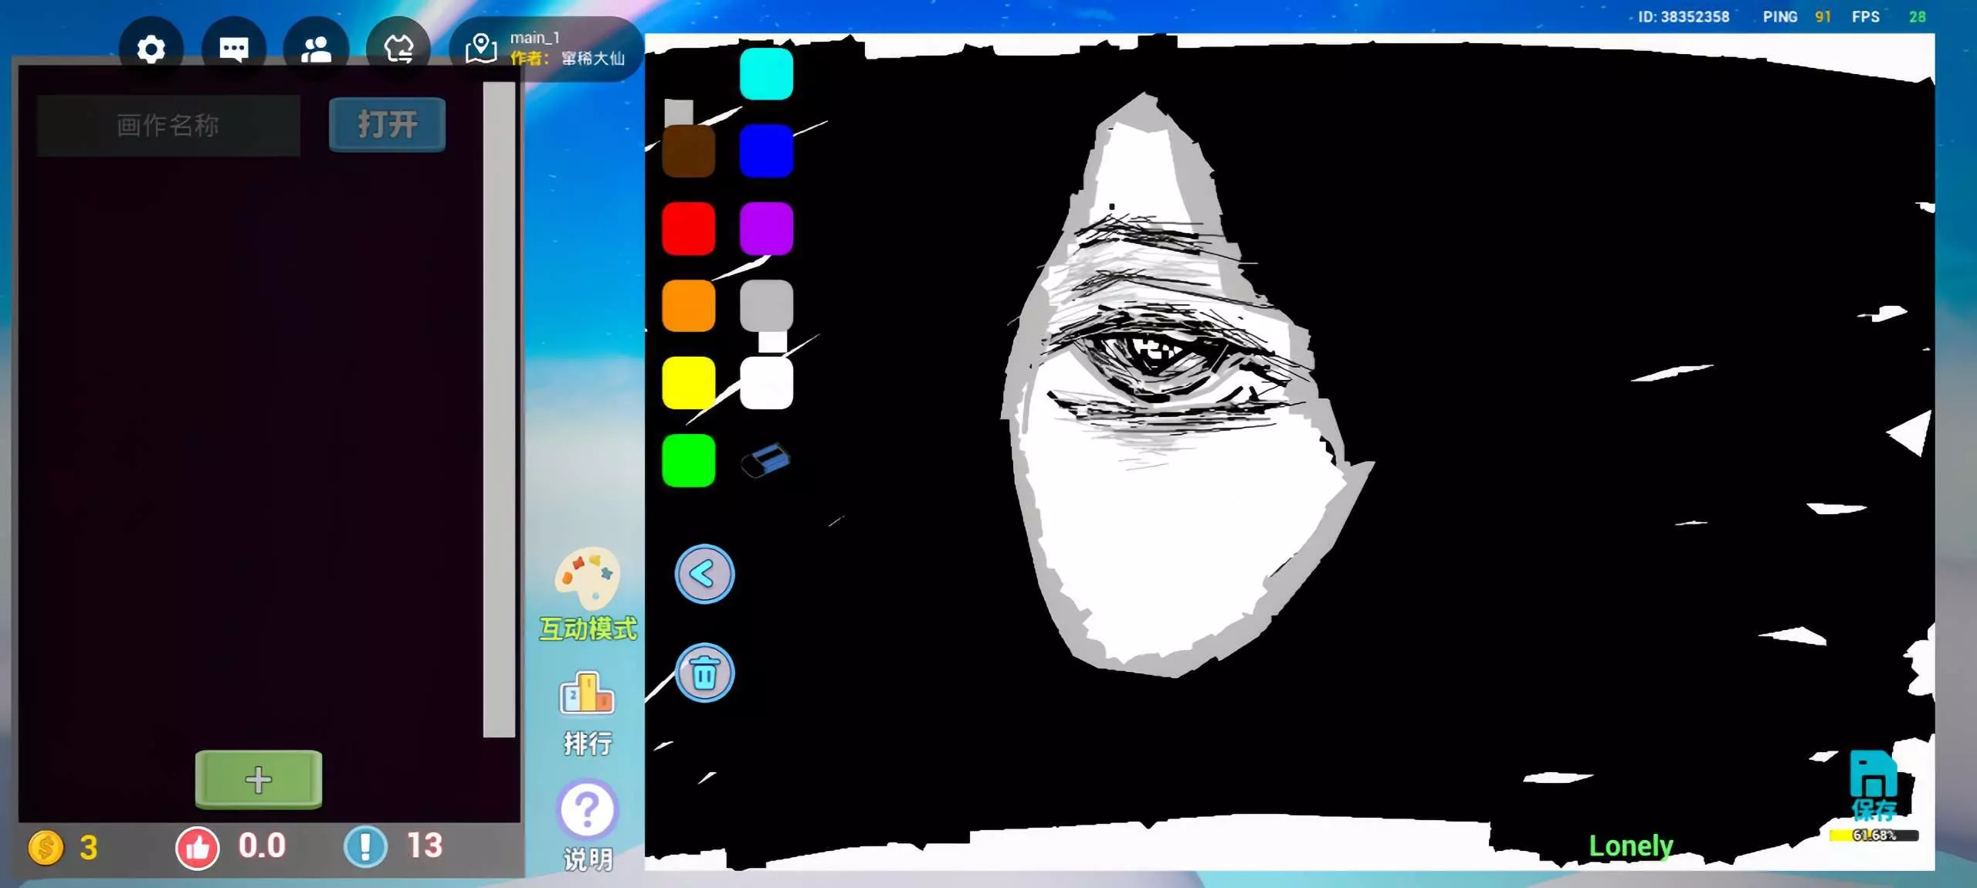Image resolution: width=1977 pixels, height=888 pixels.
Task: Open the settings gear icon
Action: 151,49
